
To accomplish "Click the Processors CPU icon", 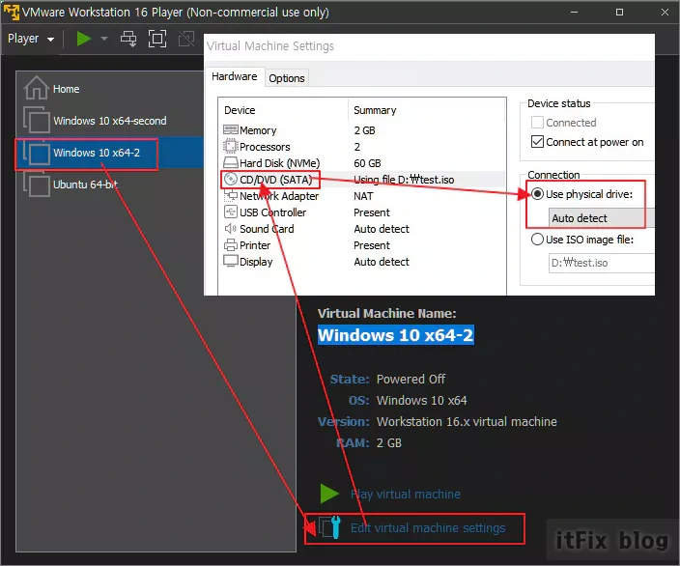I will point(230,146).
